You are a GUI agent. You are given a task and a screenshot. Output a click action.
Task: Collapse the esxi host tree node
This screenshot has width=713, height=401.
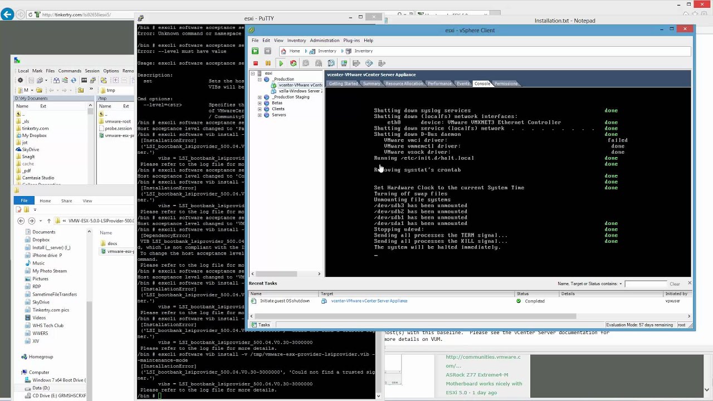(x=252, y=74)
